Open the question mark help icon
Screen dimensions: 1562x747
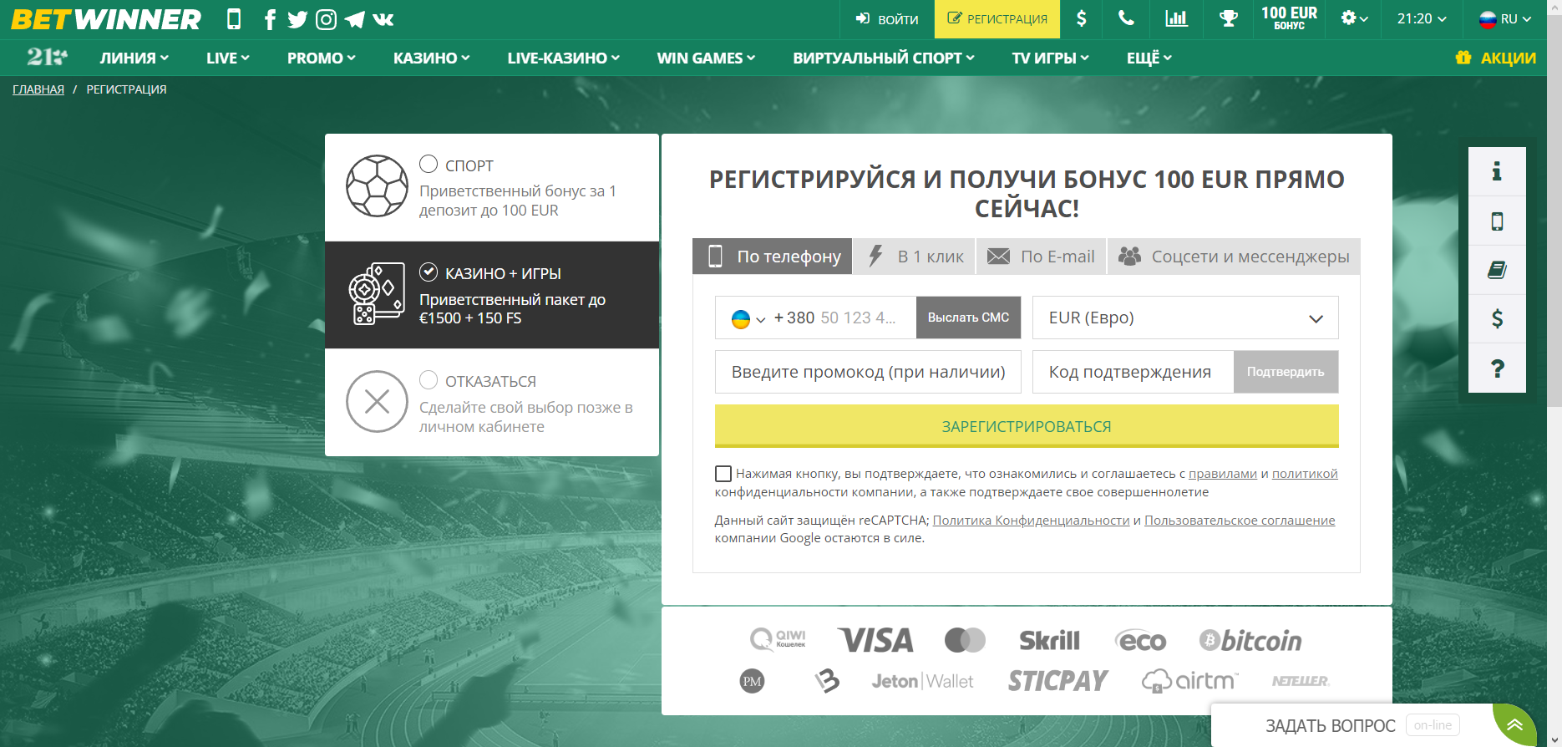tap(1497, 368)
